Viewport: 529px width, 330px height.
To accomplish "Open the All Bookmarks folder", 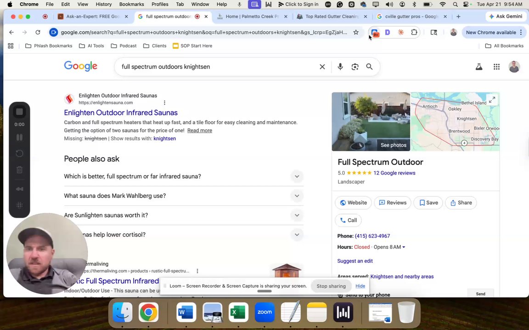I will [504, 46].
